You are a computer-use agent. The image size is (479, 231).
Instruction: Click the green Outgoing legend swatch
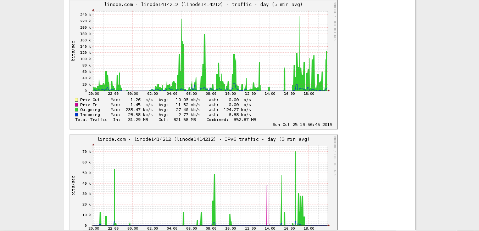pyautogui.click(x=76, y=110)
